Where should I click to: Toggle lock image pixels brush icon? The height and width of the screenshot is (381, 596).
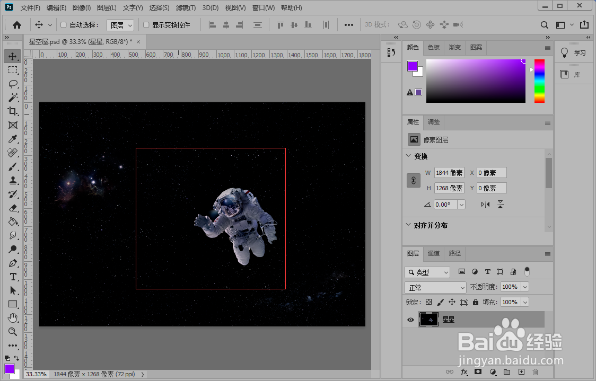click(x=440, y=302)
